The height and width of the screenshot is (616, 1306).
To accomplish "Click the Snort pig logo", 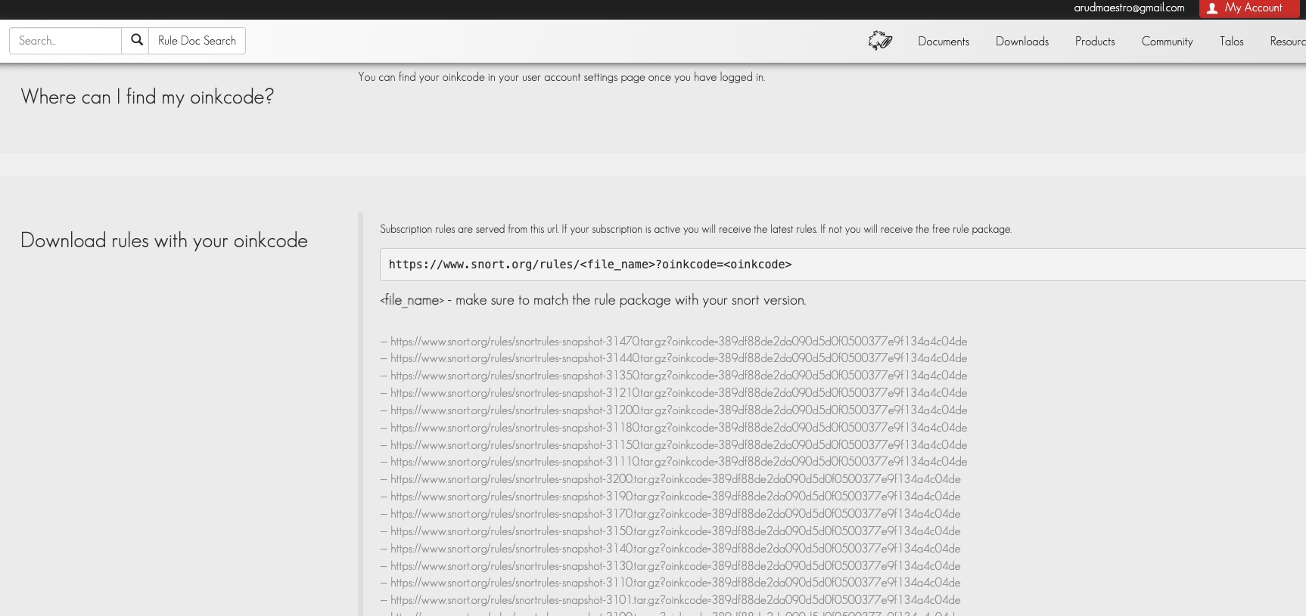I will pyautogui.click(x=880, y=41).
